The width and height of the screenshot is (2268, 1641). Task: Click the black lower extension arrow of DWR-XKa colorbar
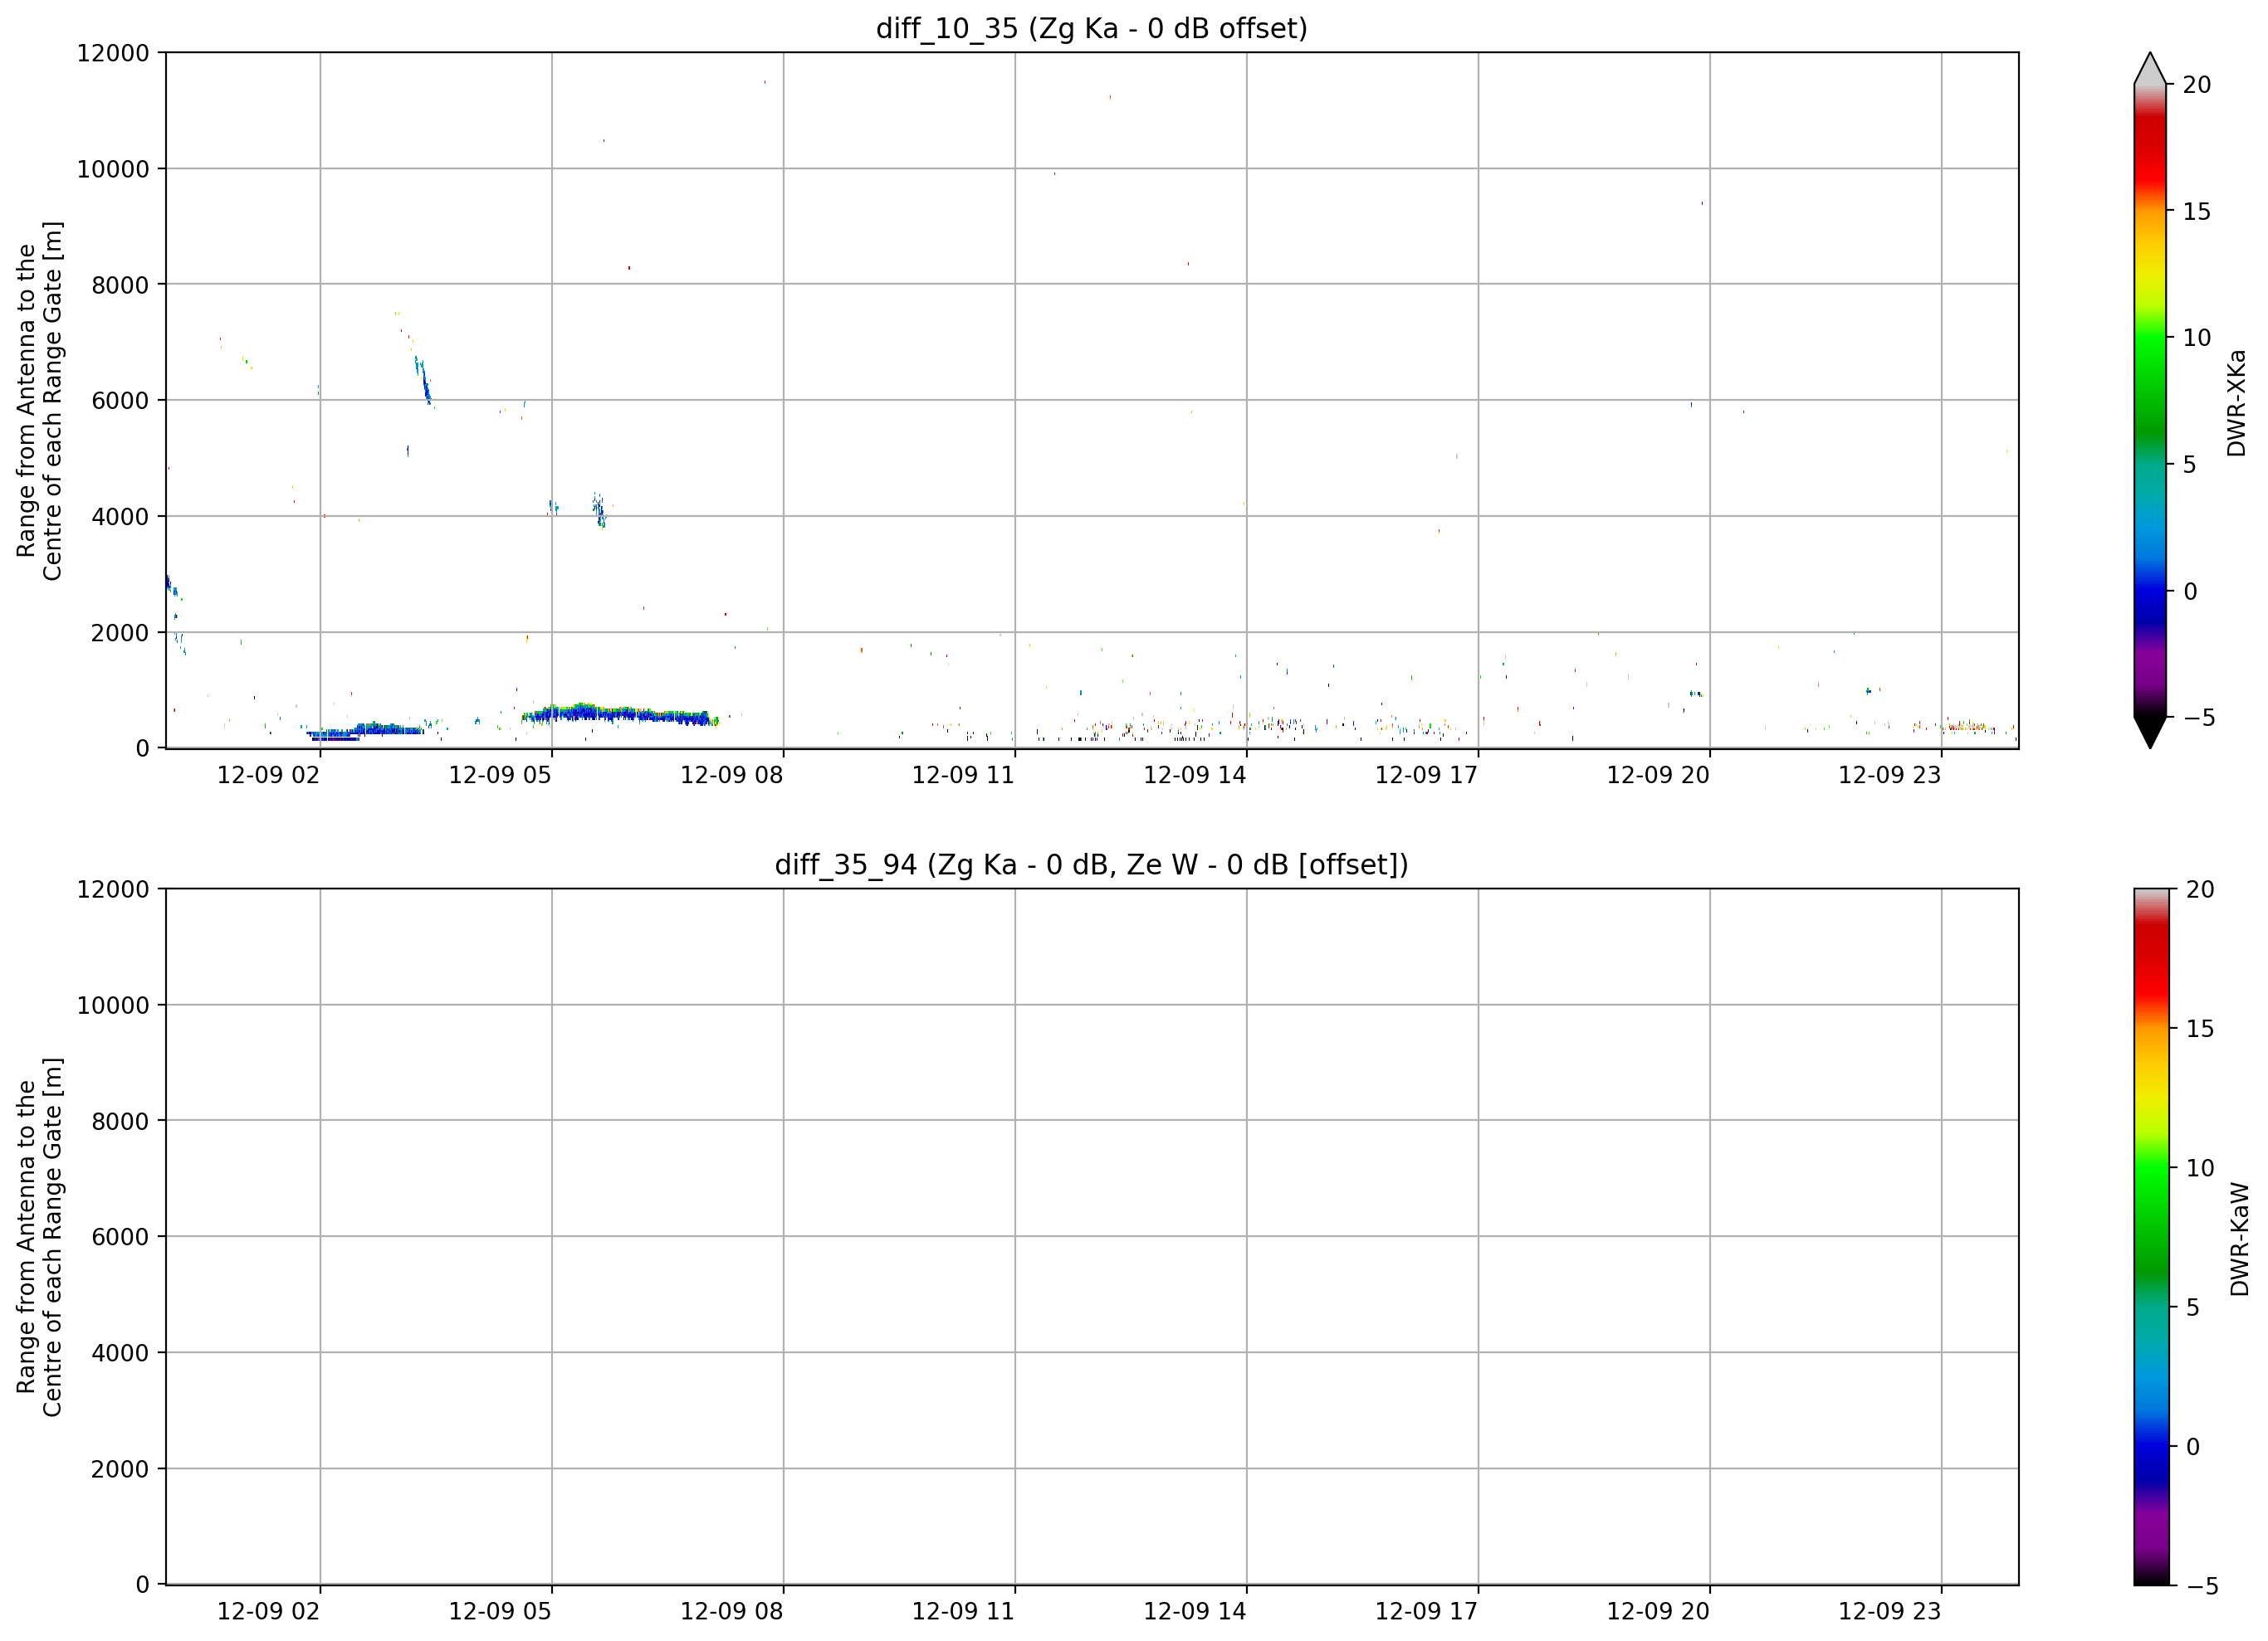[x=2150, y=733]
